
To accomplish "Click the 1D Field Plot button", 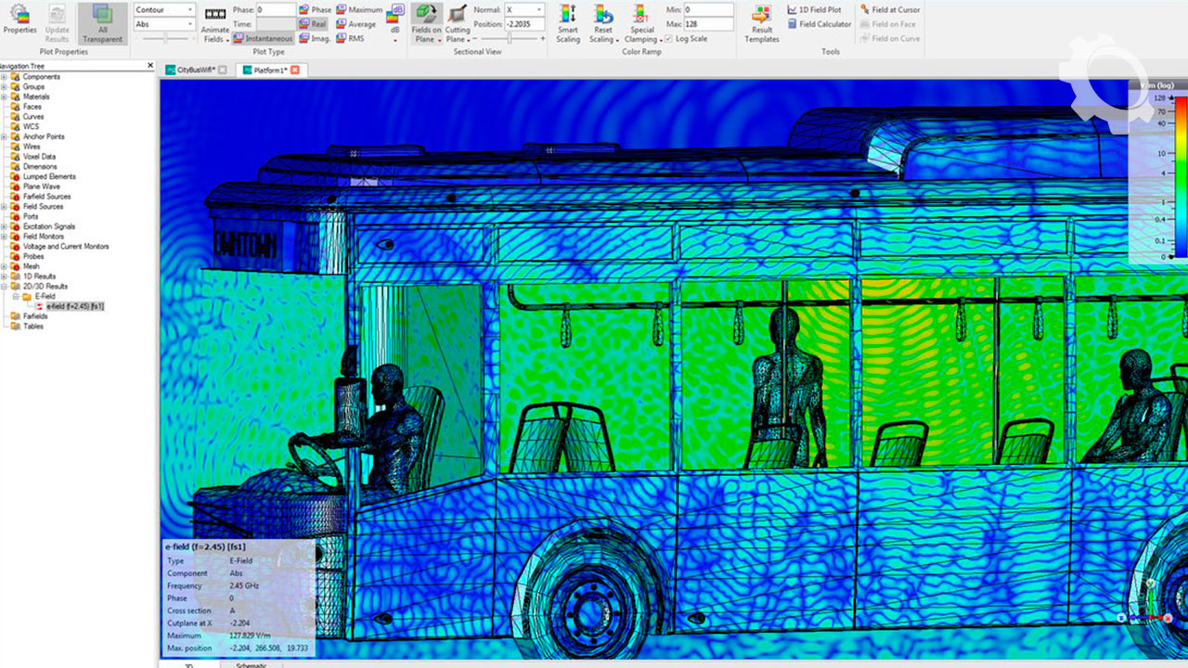I will (x=814, y=9).
